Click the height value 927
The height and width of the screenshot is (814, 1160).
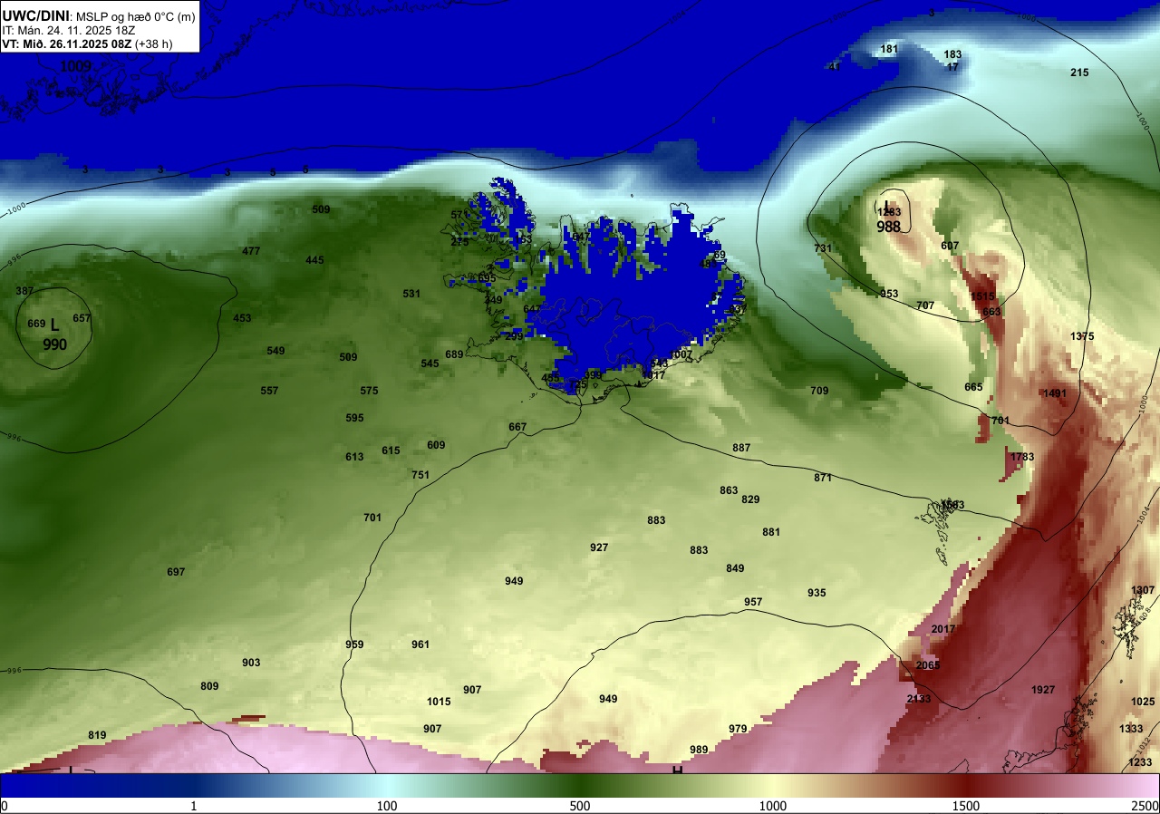tap(599, 548)
